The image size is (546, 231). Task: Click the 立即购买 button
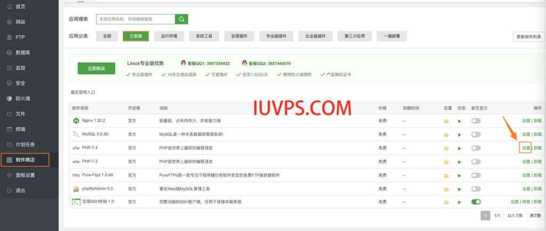tap(97, 69)
